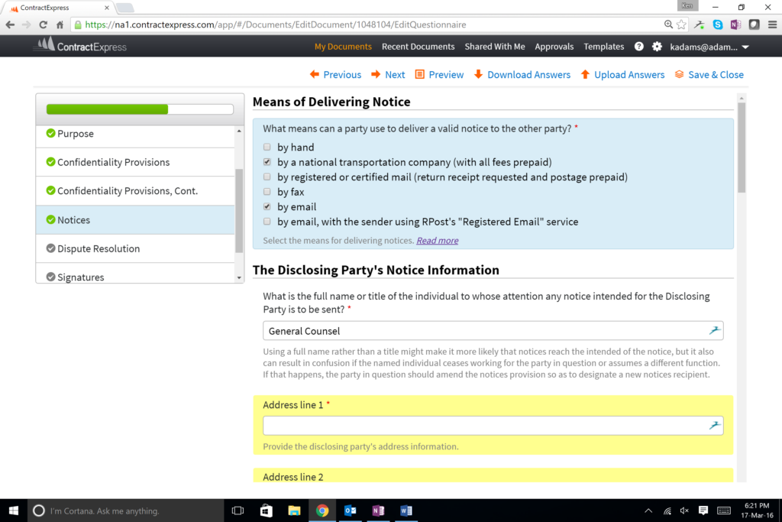
Task: Open the kadams account dropdown
Action: pos(709,47)
